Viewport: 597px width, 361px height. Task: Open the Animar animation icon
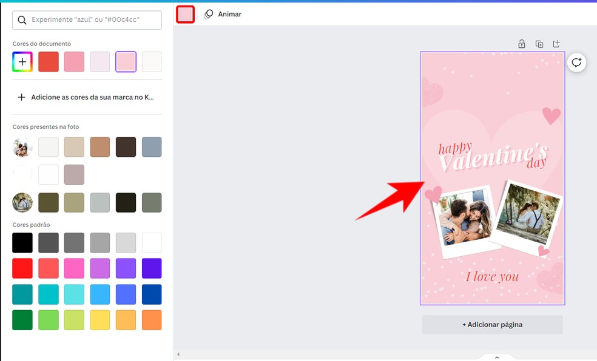click(208, 15)
